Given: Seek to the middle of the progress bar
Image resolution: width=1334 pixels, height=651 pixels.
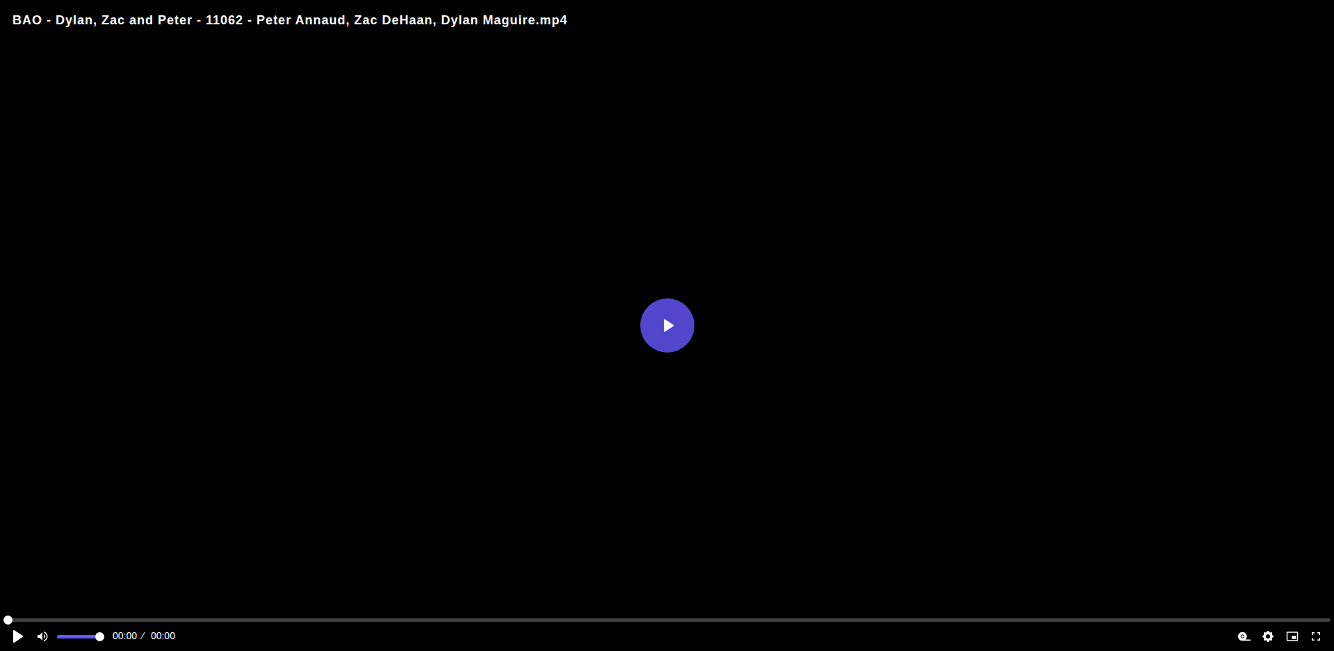Looking at the screenshot, I should [x=667, y=620].
